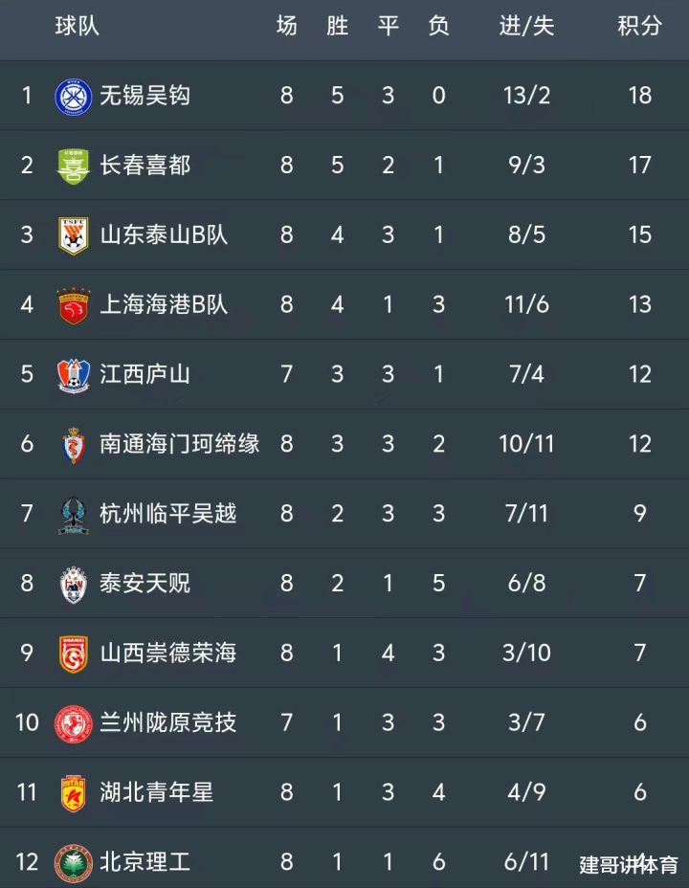Click the 无锡吴钩 team logo

(74, 97)
